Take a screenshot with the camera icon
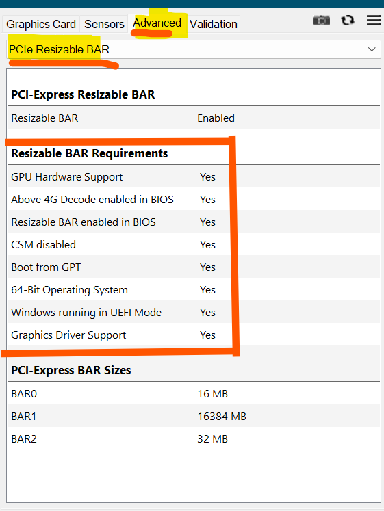Viewport: 384px width, 511px height. 322,21
